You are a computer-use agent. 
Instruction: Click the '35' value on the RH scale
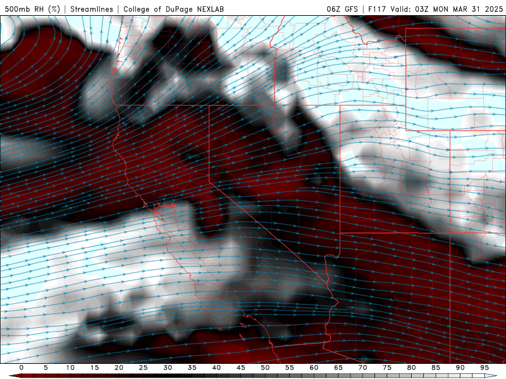[192, 368]
